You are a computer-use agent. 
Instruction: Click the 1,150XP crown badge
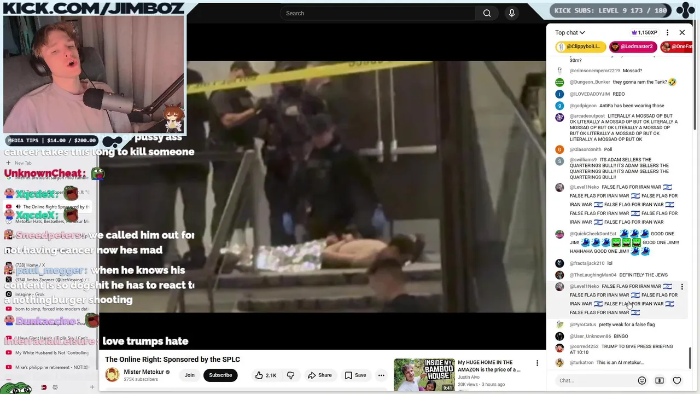point(645,32)
